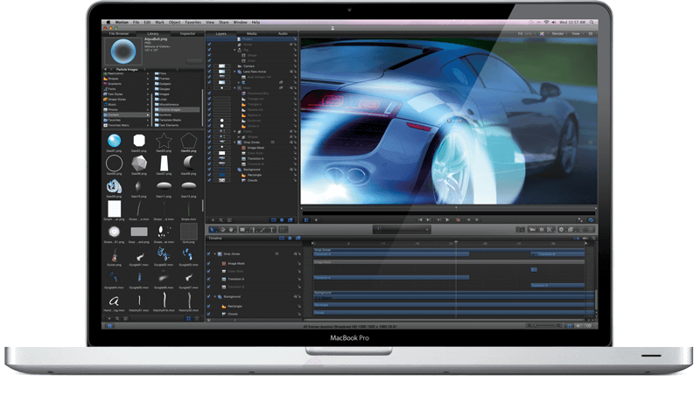Click the New Camera toolbar icon
The height and width of the screenshot is (402, 700).
pos(532,230)
